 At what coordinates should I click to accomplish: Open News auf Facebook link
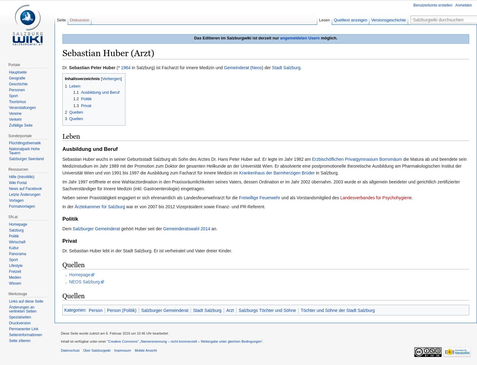[x=25, y=189]
